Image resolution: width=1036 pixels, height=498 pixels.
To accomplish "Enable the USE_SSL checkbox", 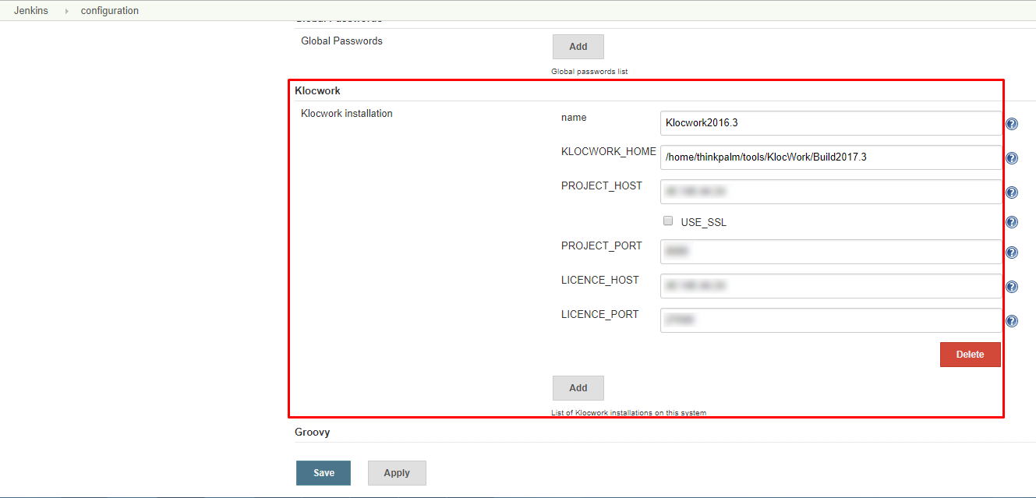I will pyautogui.click(x=668, y=221).
